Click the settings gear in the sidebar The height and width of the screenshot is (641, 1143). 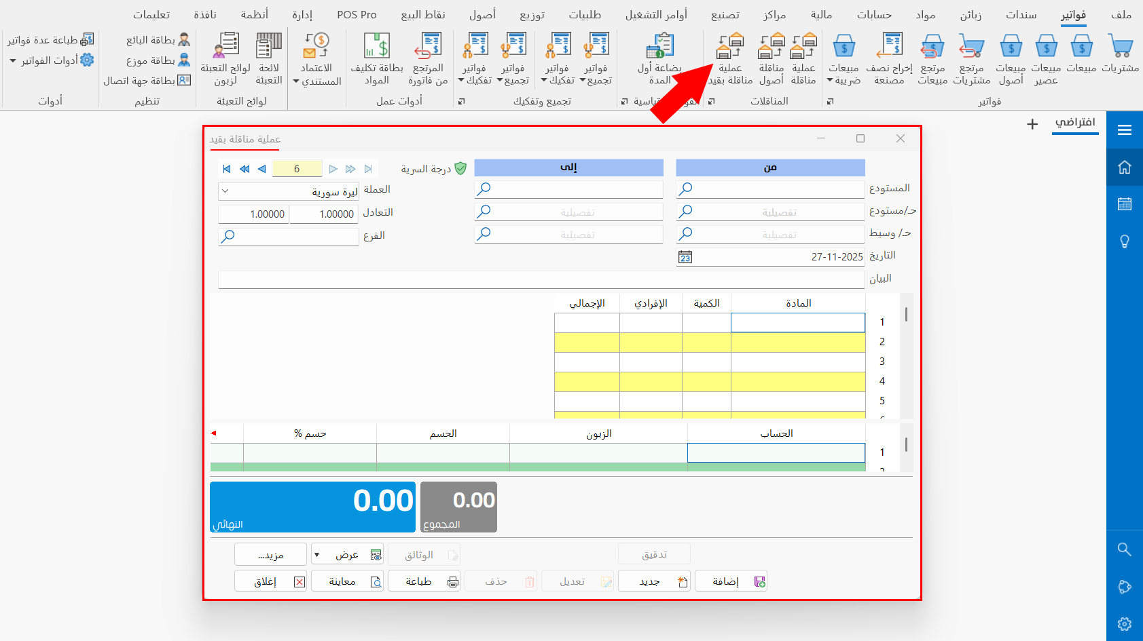tap(1124, 623)
